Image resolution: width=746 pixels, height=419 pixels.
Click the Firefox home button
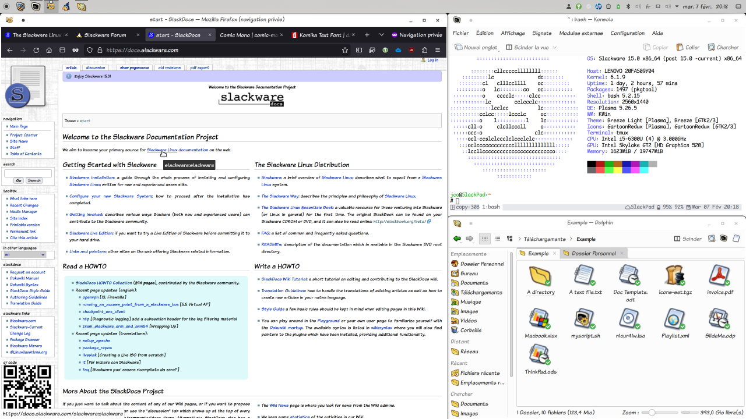tap(49, 50)
